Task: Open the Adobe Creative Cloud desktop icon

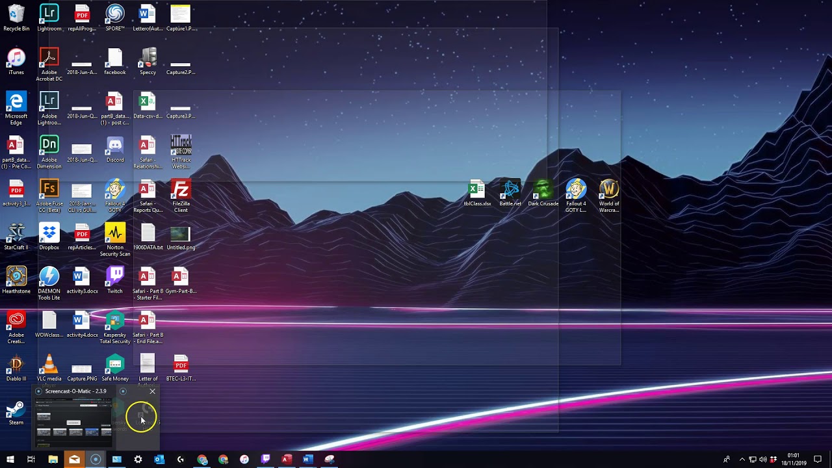Action: point(16,327)
